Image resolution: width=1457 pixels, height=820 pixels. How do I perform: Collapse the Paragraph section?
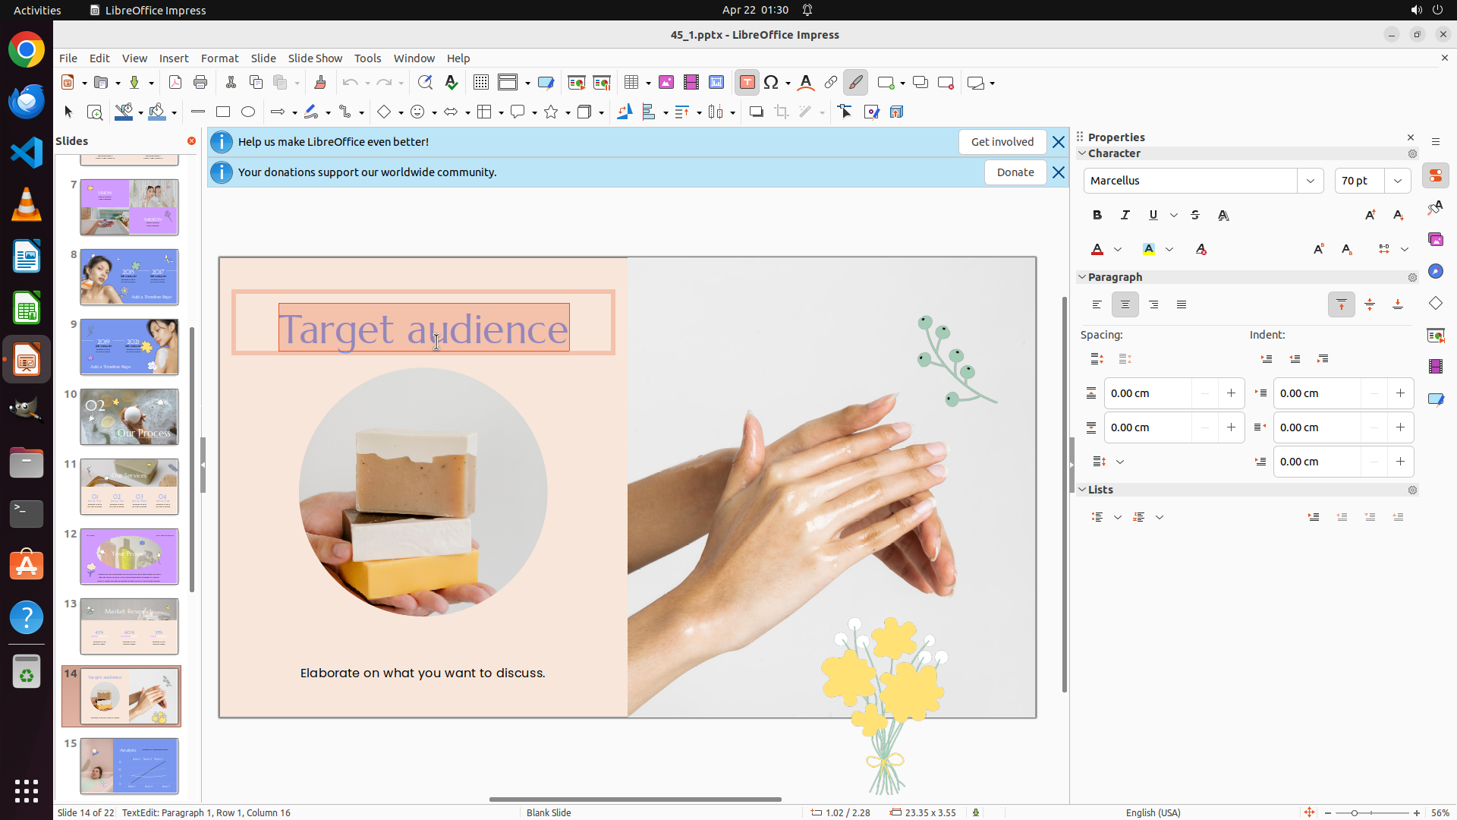[x=1082, y=277]
